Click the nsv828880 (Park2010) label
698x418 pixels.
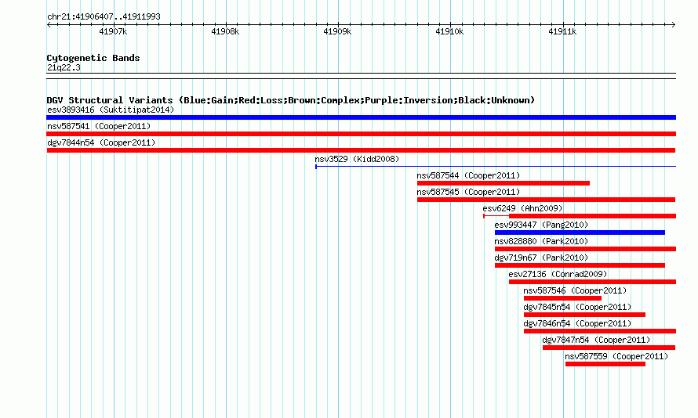tap(541, 241)
